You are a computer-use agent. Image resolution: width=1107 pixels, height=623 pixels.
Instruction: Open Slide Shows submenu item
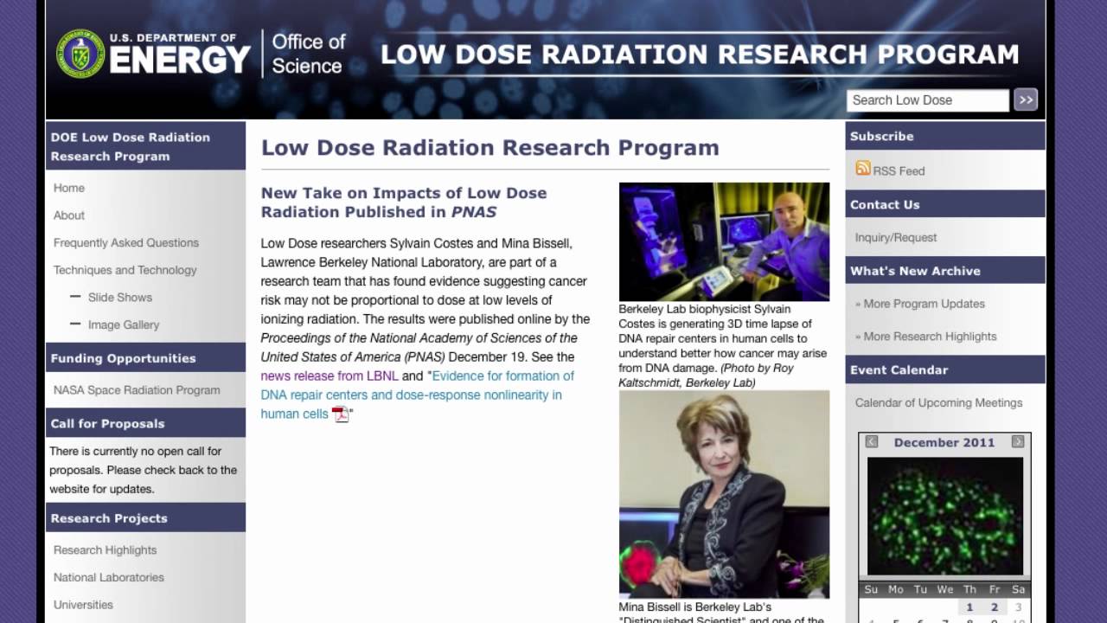point(120,298)
